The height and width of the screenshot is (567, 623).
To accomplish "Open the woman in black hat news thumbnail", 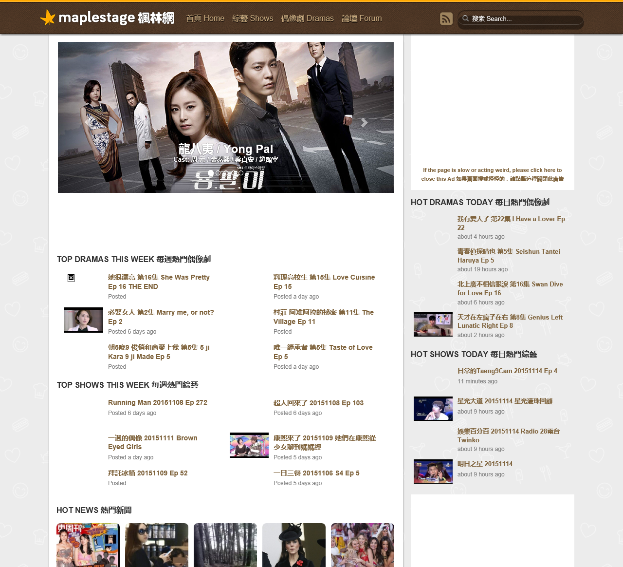I will pyautogui.click(x=294, y=545).
